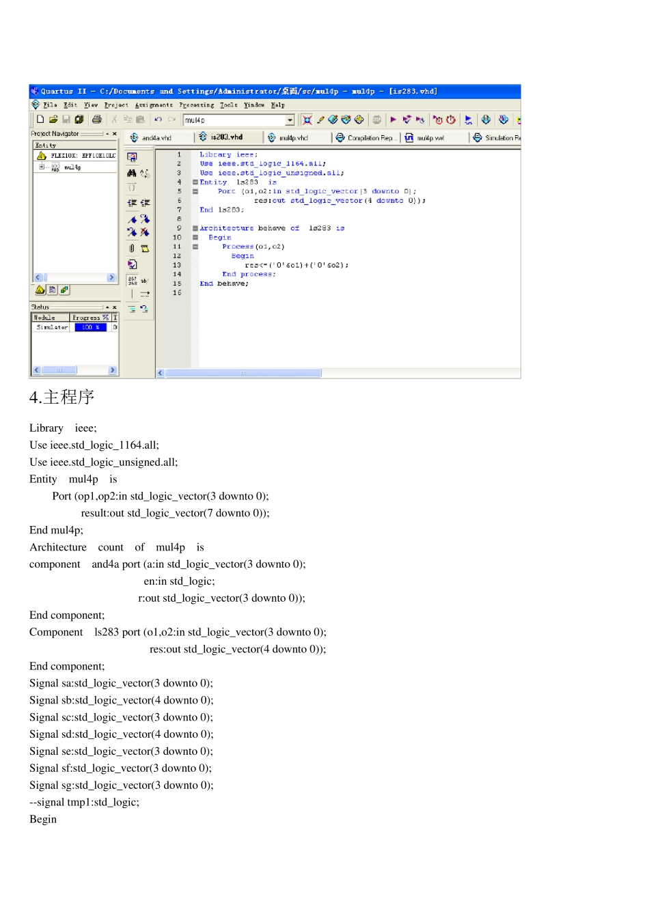The height and width of the screenshot is (918, 649).
Task: Expand the mul4p entity tree node
Action: (x=42, y=167)
